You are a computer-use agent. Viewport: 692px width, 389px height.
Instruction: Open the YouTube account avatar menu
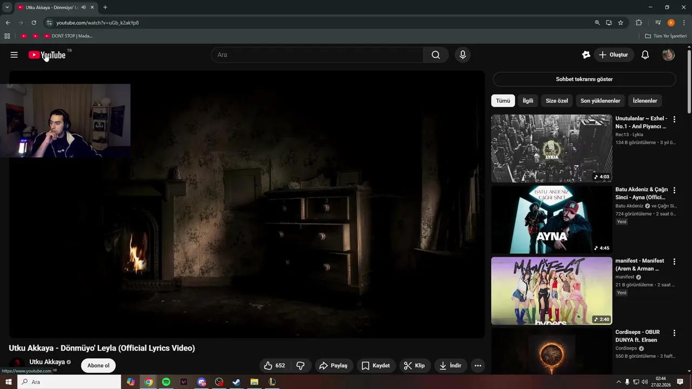click(668, 55)
